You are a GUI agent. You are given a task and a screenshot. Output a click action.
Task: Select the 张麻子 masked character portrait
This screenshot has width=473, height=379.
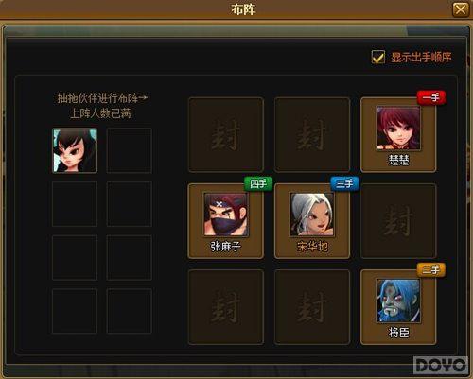[226, 215]
